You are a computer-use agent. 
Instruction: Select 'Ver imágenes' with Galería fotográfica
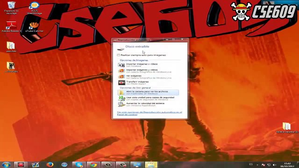click(148, 77)
